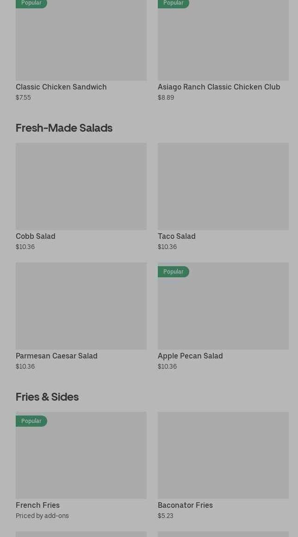This screenshot has height=537, width=298.
Task: Open the Taco Salad photo
Action: [x=223, y=186]
